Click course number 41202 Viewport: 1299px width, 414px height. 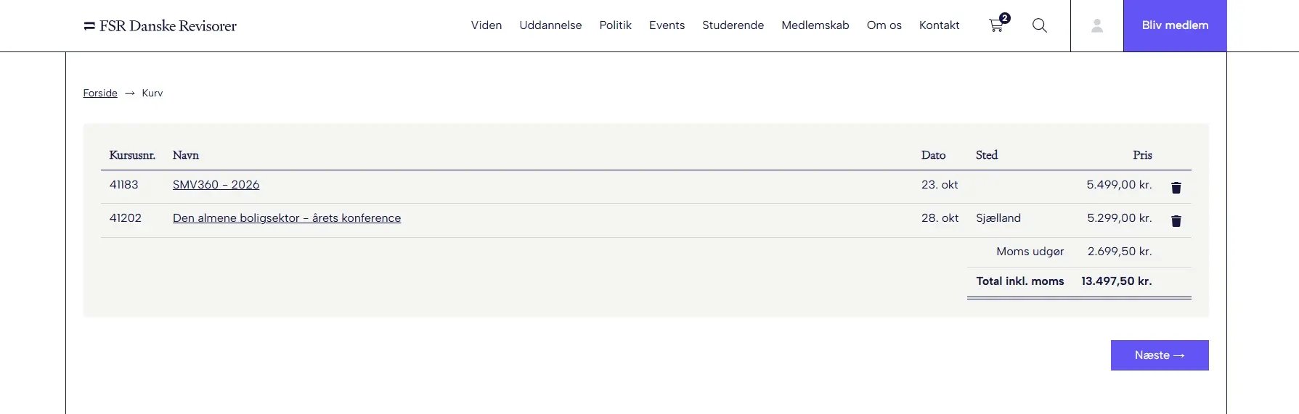(x=125, y=218)
